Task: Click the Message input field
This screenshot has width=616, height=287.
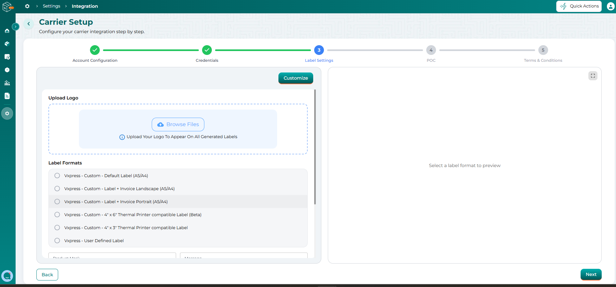Action: (244, 255)
